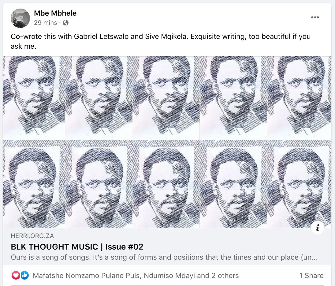Click the globe public audience icon

65,23
